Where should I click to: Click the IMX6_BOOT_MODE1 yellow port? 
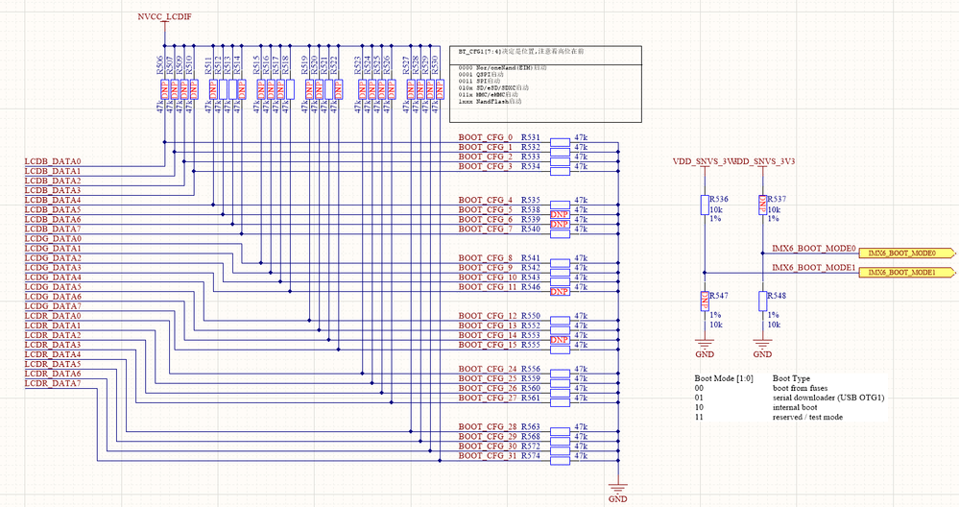907,272
